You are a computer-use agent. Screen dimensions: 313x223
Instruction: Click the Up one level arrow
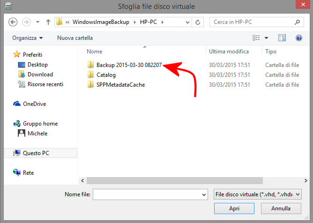48,22
